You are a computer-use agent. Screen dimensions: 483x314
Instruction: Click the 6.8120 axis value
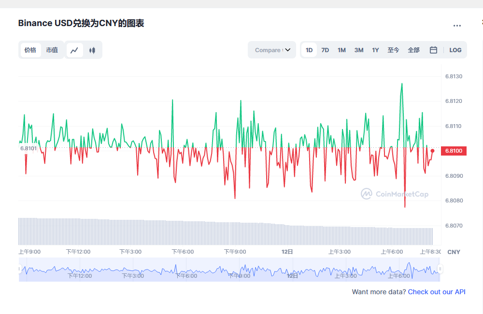454,101
